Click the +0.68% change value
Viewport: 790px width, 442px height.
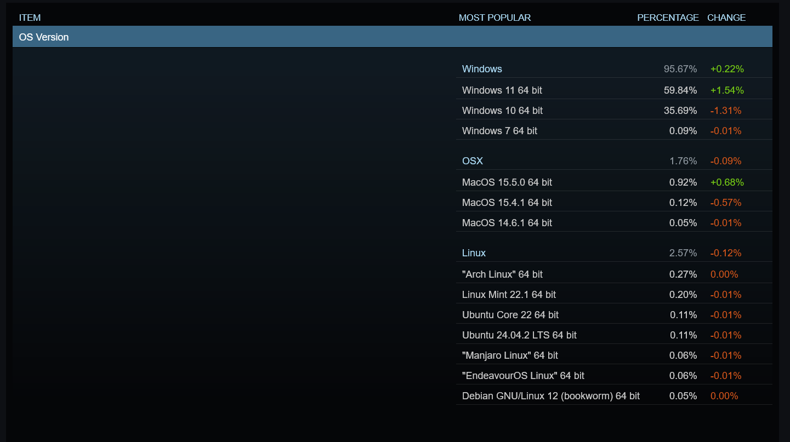727,182
